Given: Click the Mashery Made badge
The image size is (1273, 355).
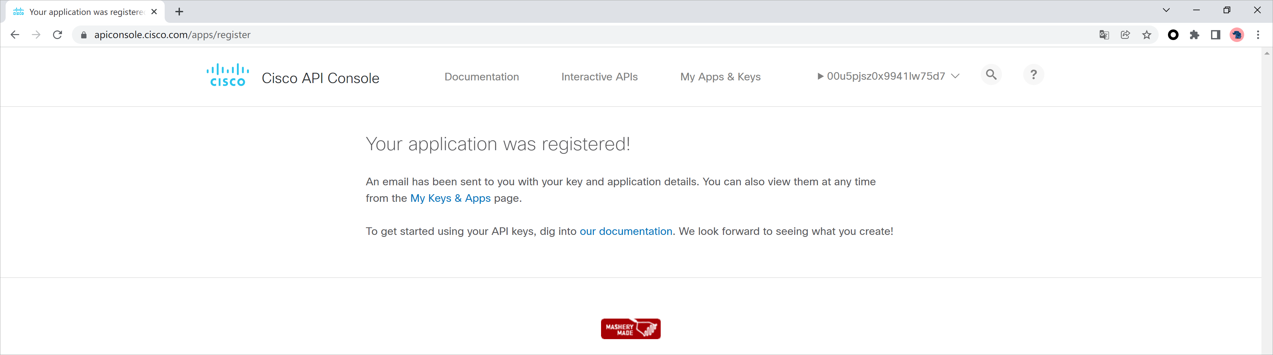Looking at the screenshot, I should click(x=631, y=328).
